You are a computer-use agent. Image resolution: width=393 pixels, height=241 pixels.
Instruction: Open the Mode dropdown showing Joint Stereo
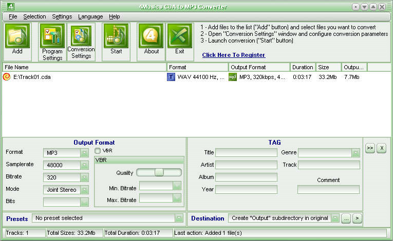[84, 189]
